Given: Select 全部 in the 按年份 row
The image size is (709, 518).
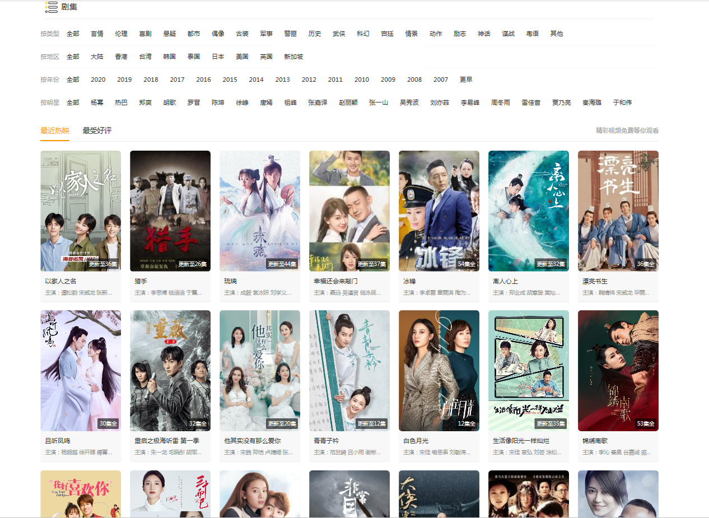Looking at the screenshot, I should pos(73,80).
